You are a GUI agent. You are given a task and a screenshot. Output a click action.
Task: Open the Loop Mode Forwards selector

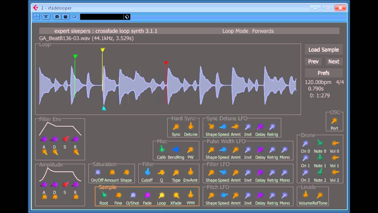click(x=248, y=31)
